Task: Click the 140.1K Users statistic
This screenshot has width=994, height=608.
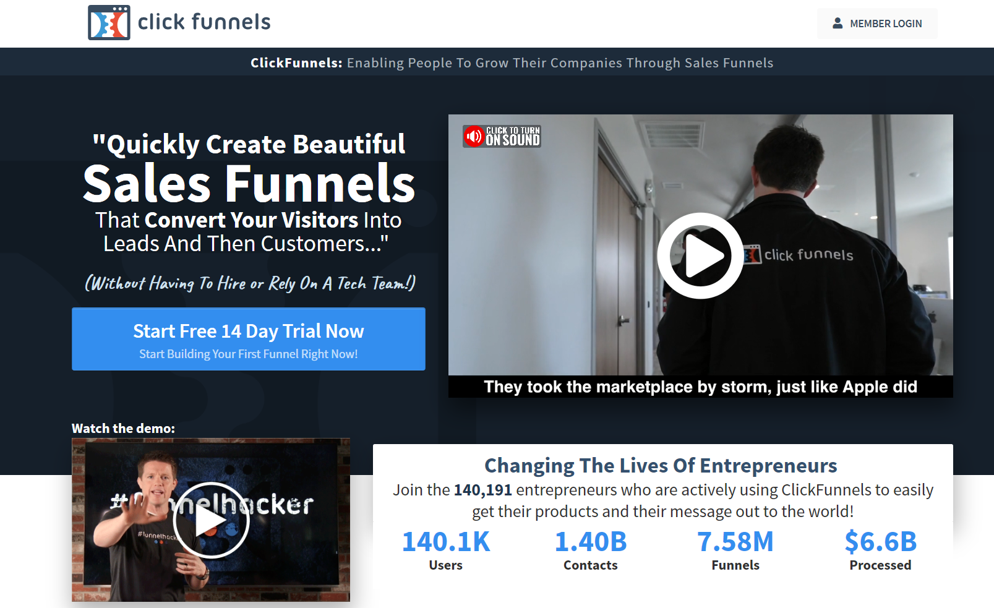Action: click(446, 550)
